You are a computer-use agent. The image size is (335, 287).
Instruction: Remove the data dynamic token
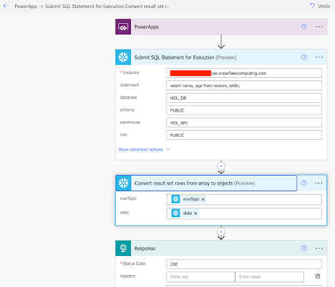195,213
